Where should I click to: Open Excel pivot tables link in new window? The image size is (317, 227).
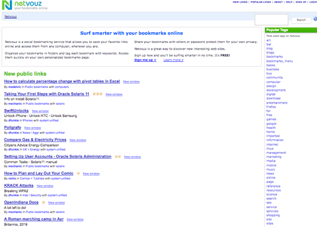click(132, 82)
